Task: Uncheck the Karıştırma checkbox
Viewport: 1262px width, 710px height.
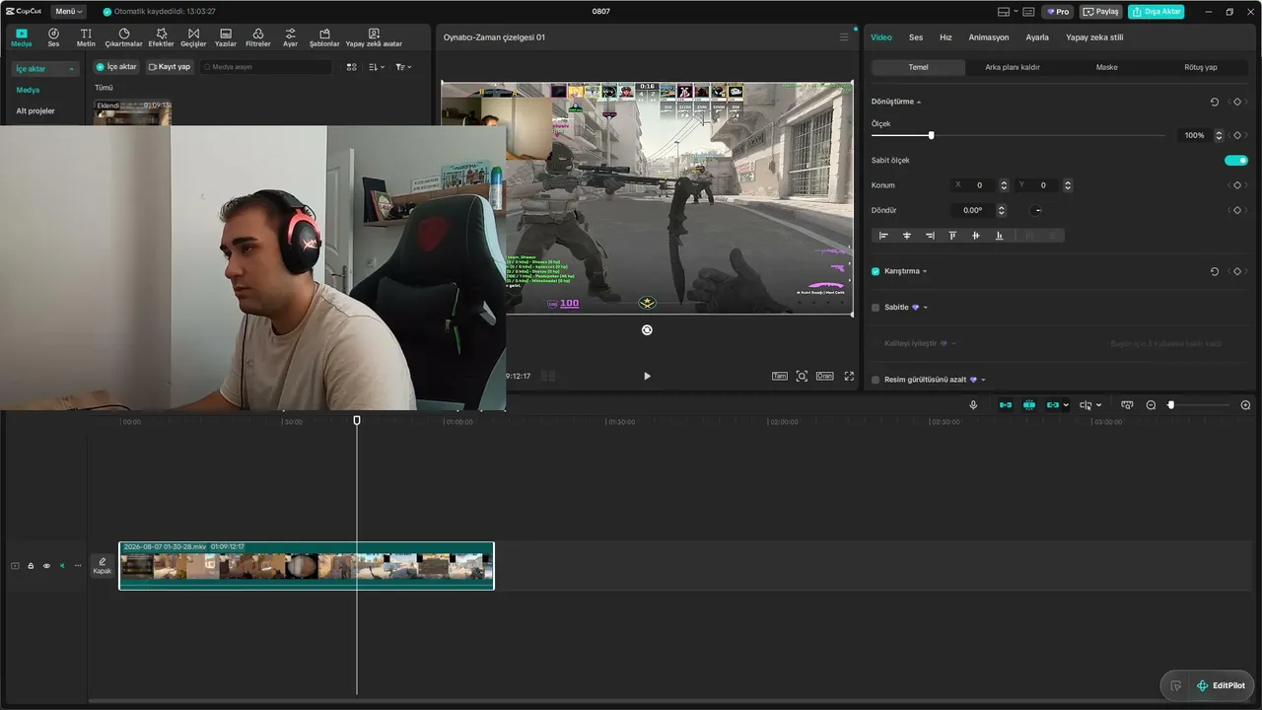Action: point(876,271)
